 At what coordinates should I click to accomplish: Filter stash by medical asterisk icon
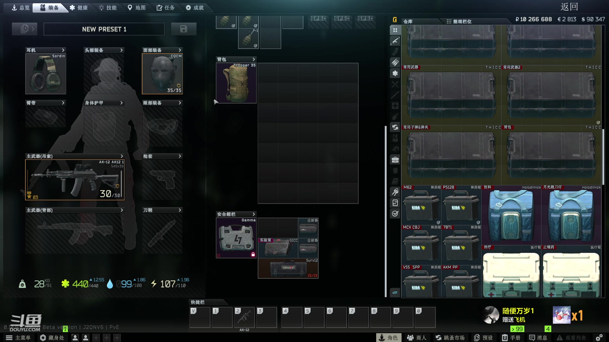pos(395,73)
